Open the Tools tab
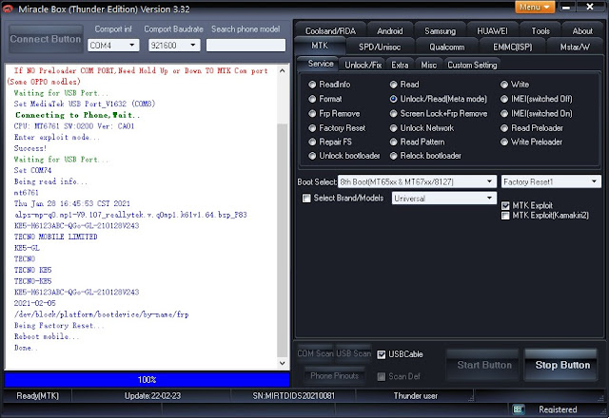This screenshot has width=609, height=418. [540, 30]
